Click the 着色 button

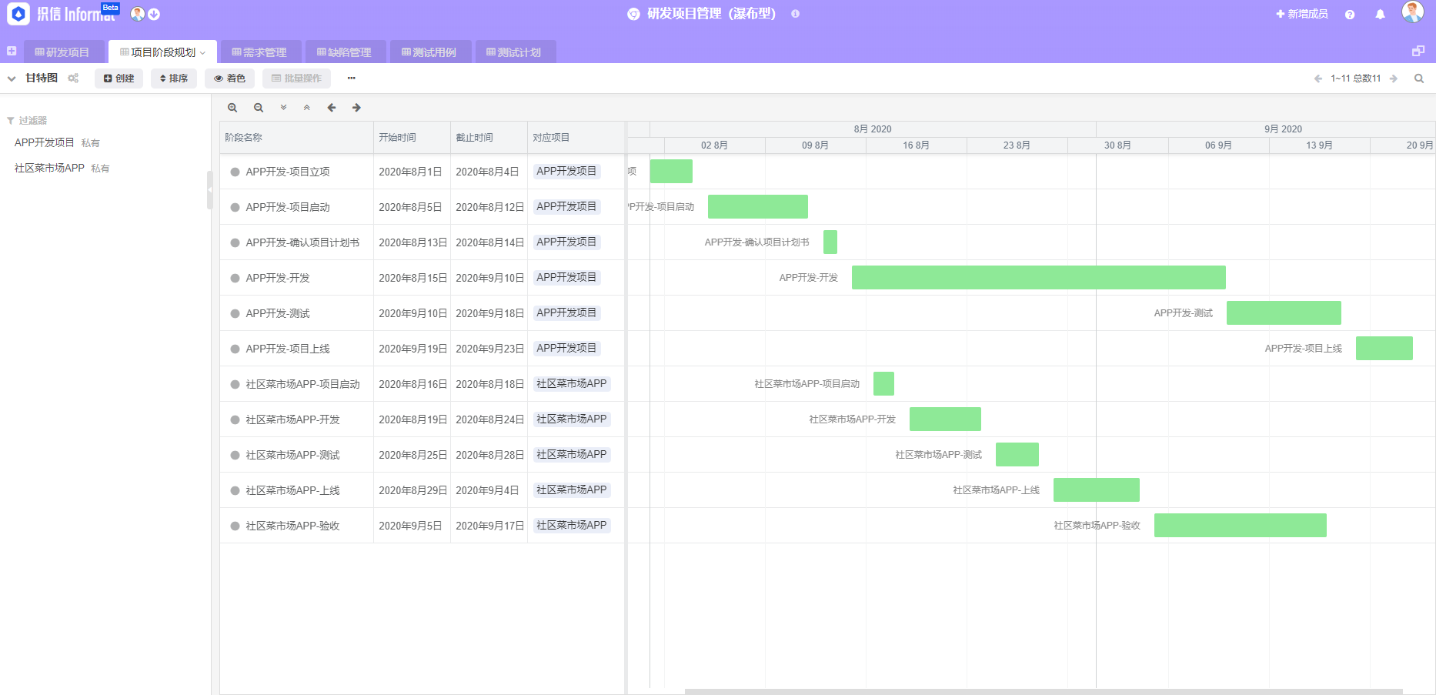(229, 79)
